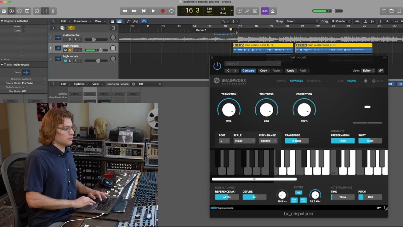This screenshot has width=403, height=227.
Task: Toggle the blue Catch Playhead icon
Action: pos(144,21)
